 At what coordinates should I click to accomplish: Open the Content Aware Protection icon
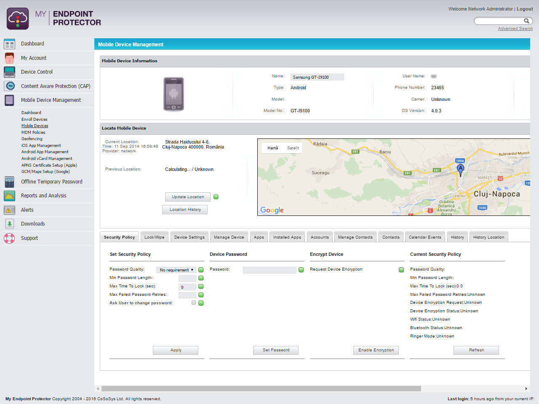click(10, 86)
